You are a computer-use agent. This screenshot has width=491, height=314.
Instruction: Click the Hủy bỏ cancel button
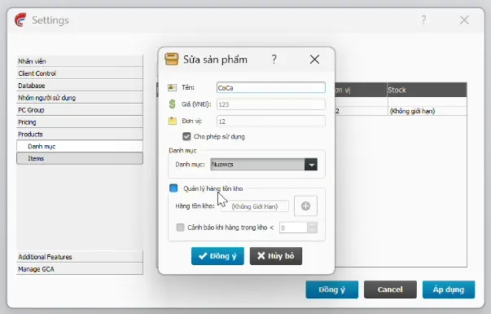pyautogui.click(x=276, y=256)
